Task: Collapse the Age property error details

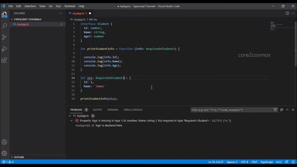Action: (x=71, y=121)
